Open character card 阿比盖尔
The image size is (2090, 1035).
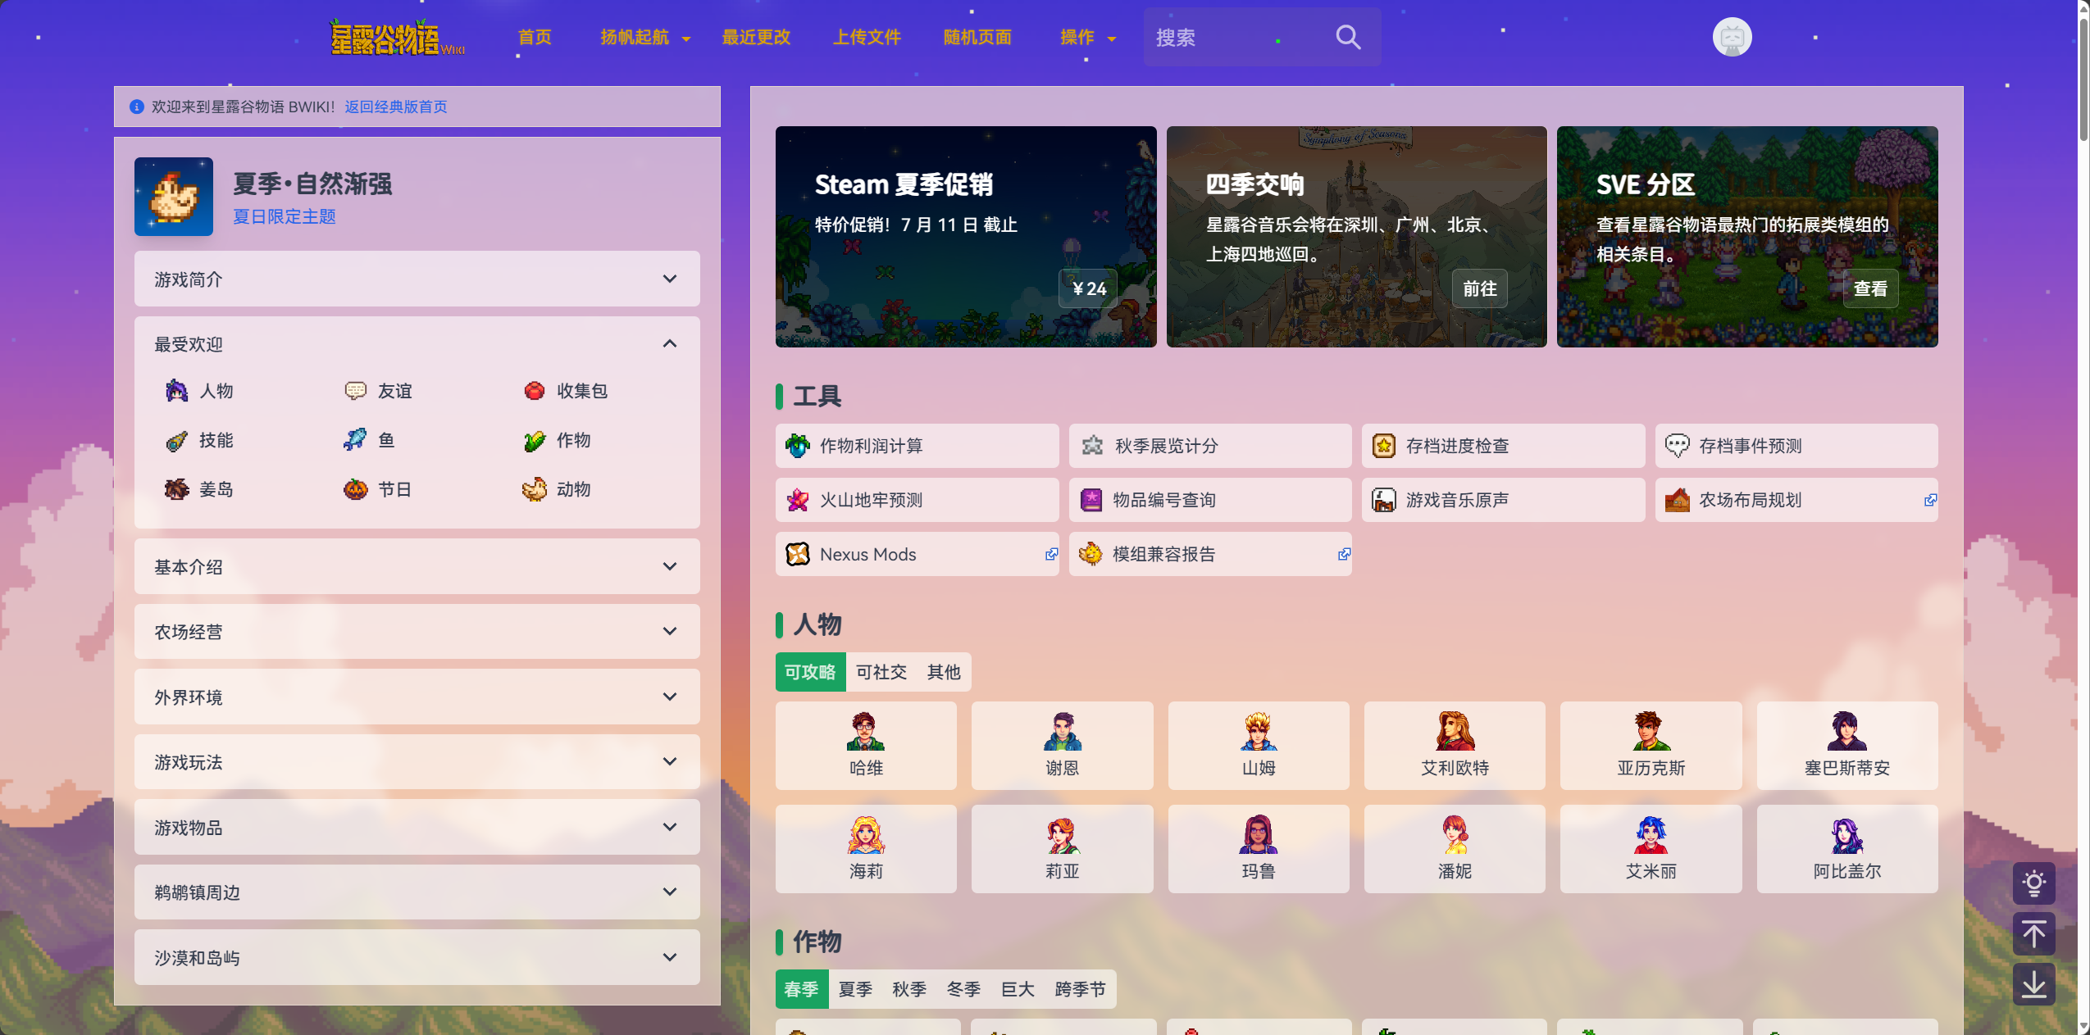point(1846,849)
